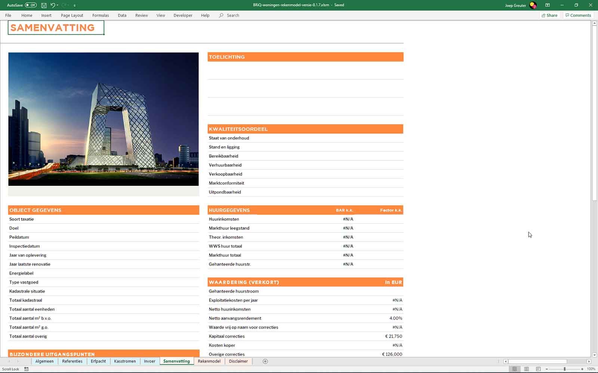Click the Save icon in title bar
The height and width of the screenshot is (373, 598).
[x=44, y=5]
